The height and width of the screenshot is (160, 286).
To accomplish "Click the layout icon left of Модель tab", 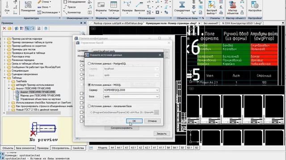I will [91, 148].
